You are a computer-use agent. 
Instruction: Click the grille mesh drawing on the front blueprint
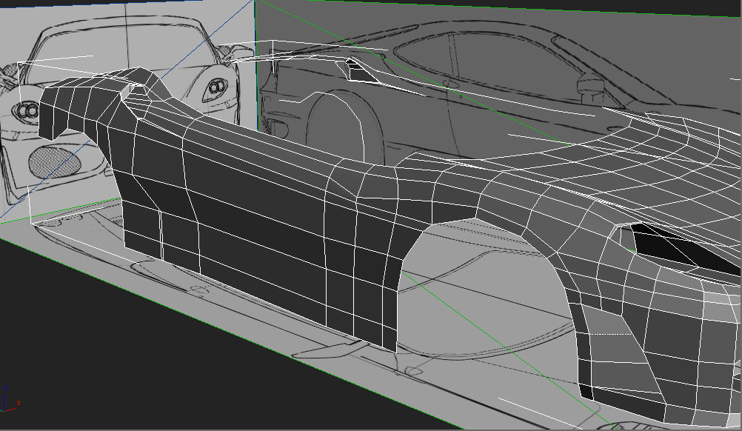pos(56,159)
